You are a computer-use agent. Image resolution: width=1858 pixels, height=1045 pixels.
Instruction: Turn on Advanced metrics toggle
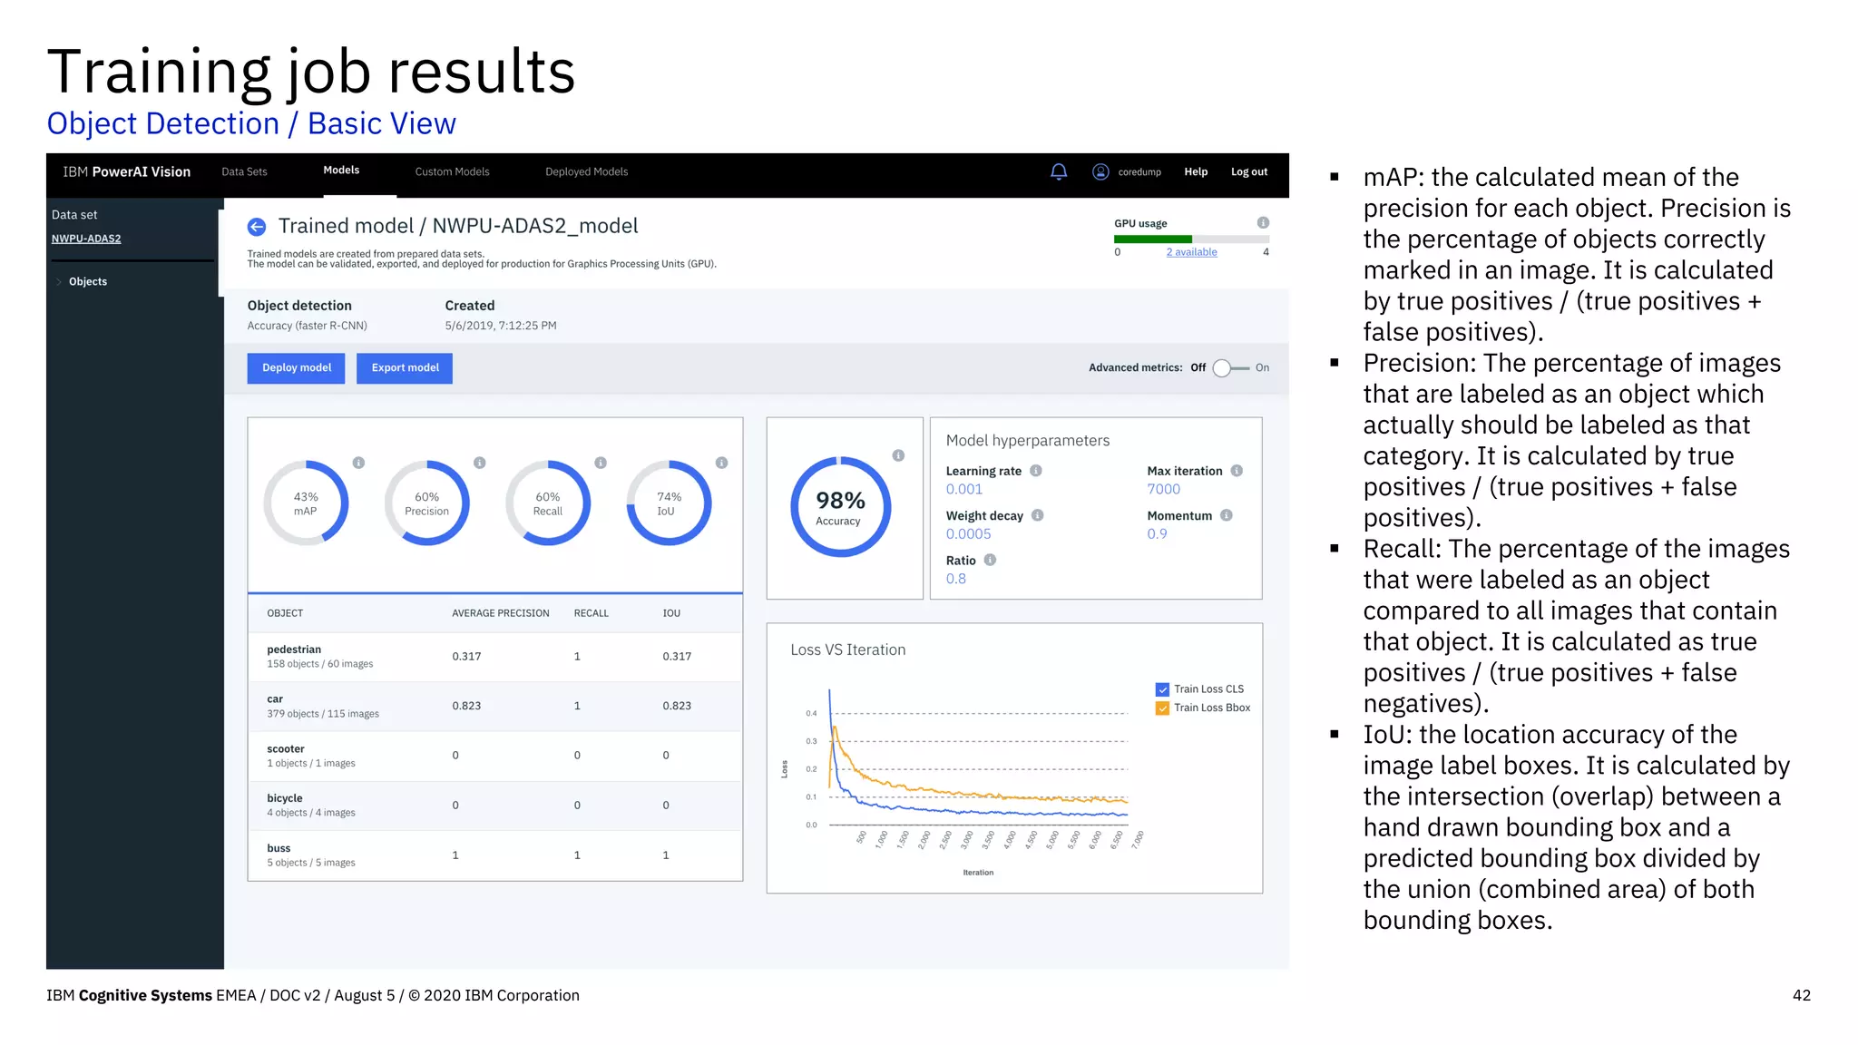coord(1230,367)
